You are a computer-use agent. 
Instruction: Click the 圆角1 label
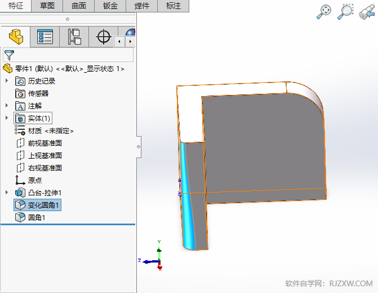[37, 217]
